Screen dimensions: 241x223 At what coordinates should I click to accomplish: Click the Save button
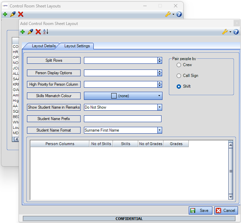click(201, 211)
